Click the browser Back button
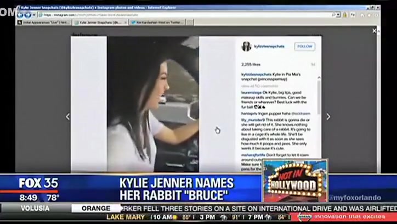This screenshot has height=224, width=397. [x=21, y=14]
